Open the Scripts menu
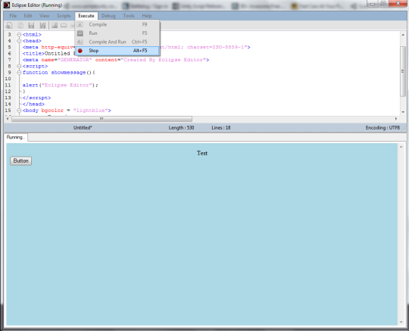409x331 pixels. (64, 16)
